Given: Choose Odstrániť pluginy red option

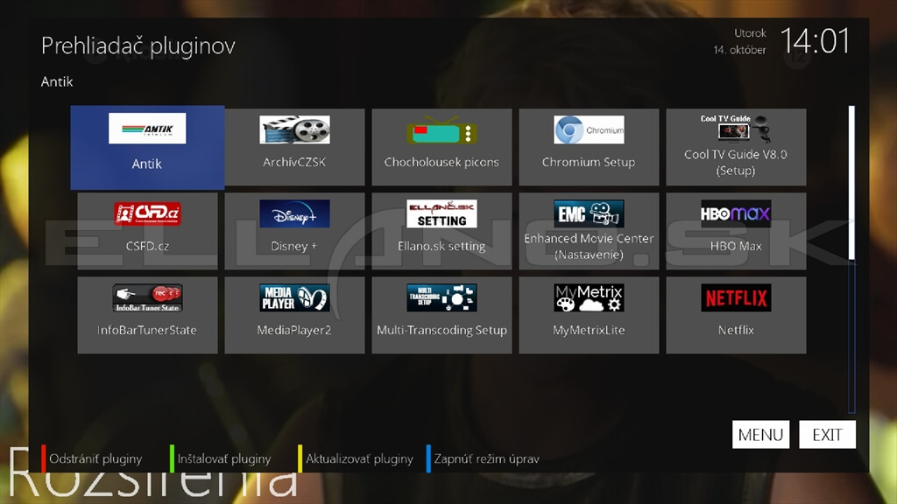Looking at the screenshot, I should [95, 458].
